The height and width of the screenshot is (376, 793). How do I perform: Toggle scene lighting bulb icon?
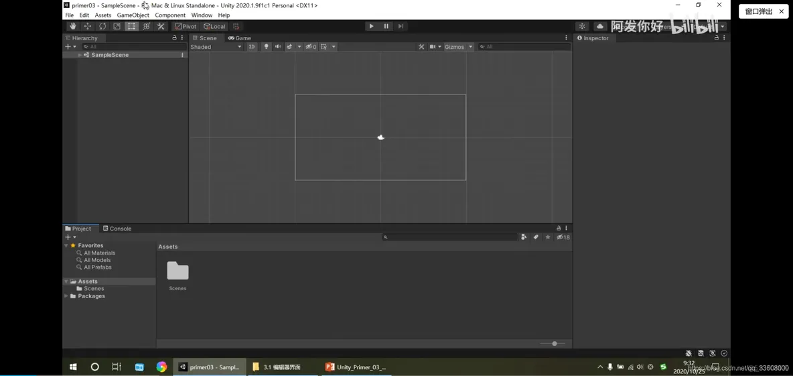coord(266,46)
